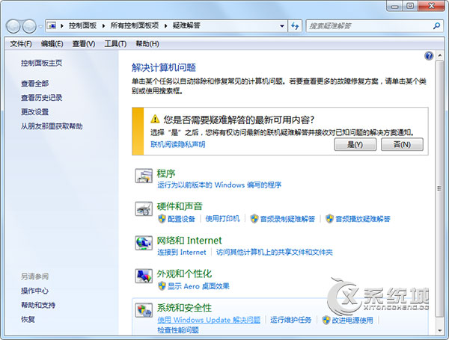The image size is (449, 340).
Task: Open the 外观和个性化 heading
Action: pyautogui.click(x=184, y=274)
